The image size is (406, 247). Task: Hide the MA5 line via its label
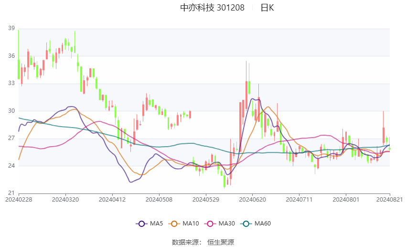pyautogui.click(x=156, y=224)
